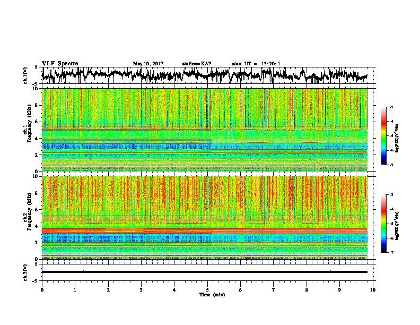Click the ch.2 spectrogram panel
Image resolution: width=420 pixels, height=325 pixels.
tap(205, 218)
